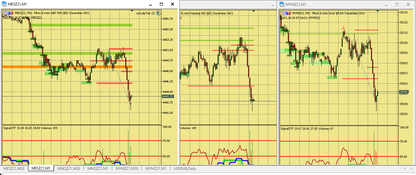Click the 'Signal3TF 29.67 26.86 27.05' indicator label

299,129
